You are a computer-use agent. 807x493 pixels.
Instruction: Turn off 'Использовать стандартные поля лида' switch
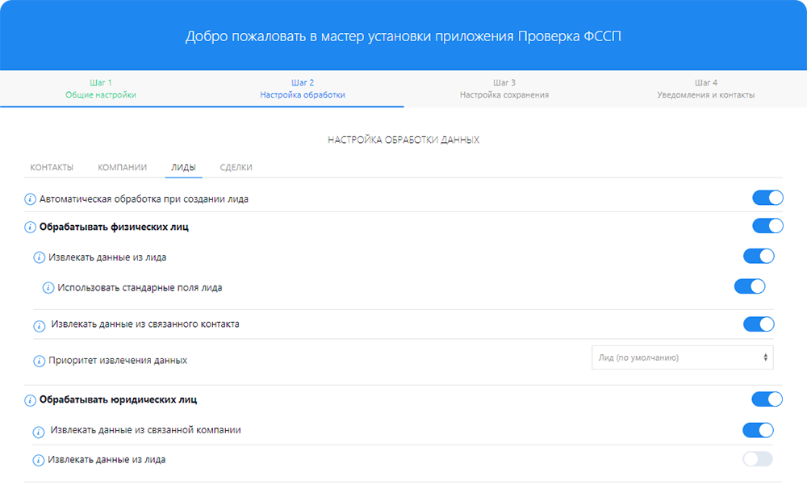tap(749, 286)
